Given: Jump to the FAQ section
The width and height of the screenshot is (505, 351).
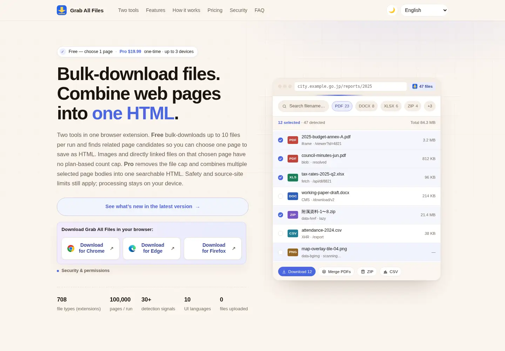Looking at the screenshot, I should pos(260,10).
